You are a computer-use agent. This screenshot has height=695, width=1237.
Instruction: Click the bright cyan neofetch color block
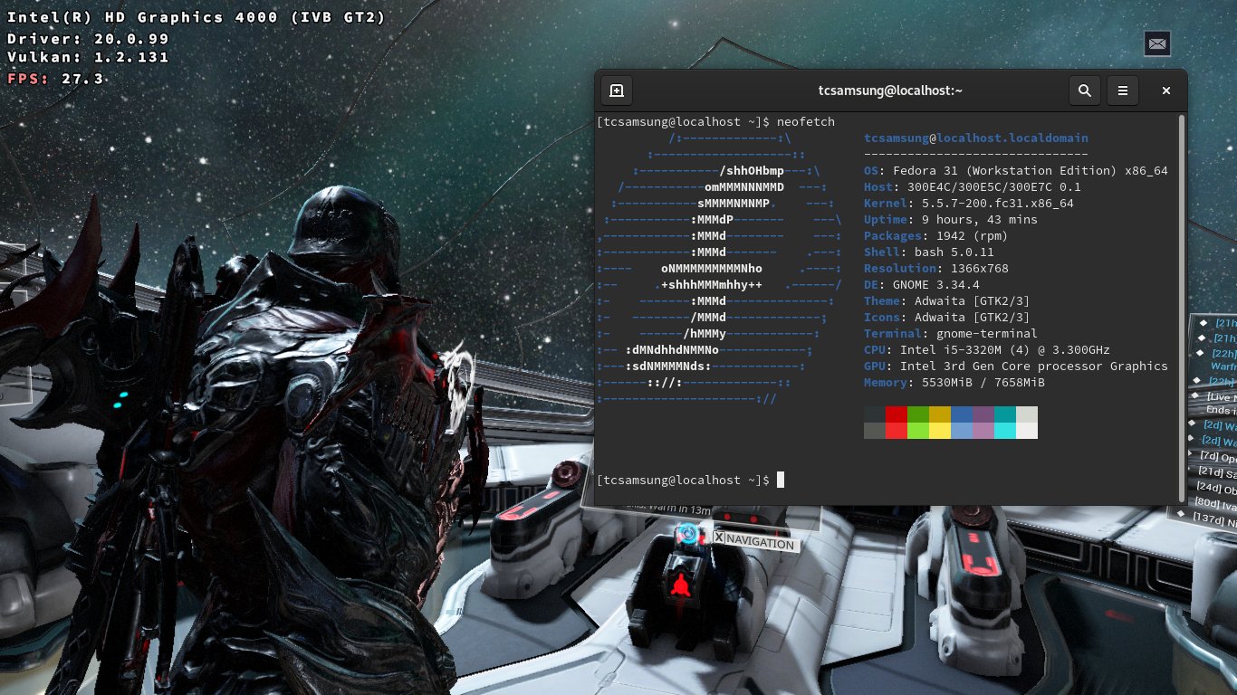[x=1005, y=431]
